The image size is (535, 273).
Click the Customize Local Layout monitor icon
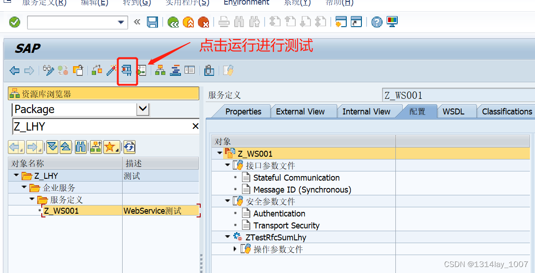pos(392,22)
